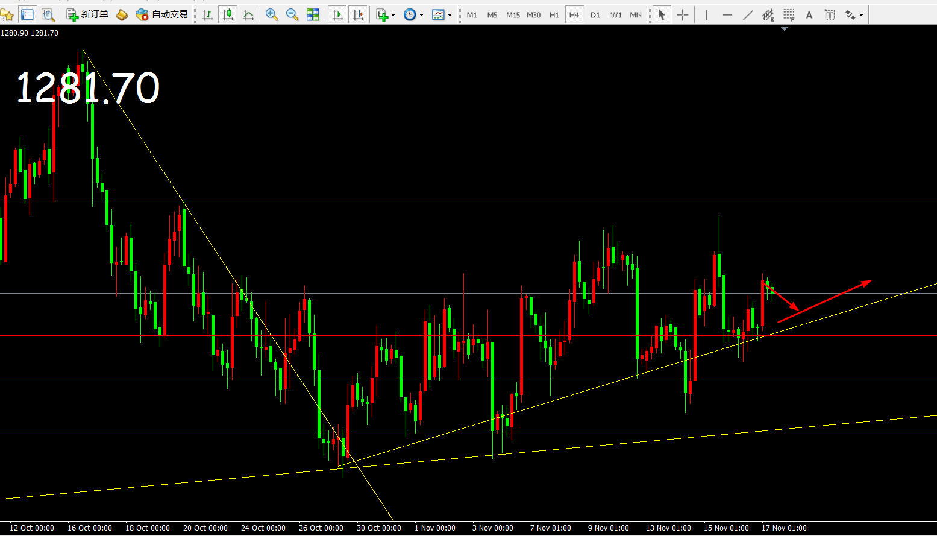Select the M1 timeframe
937x536 pixels.
pyautogui.click(x=472, y=15)
